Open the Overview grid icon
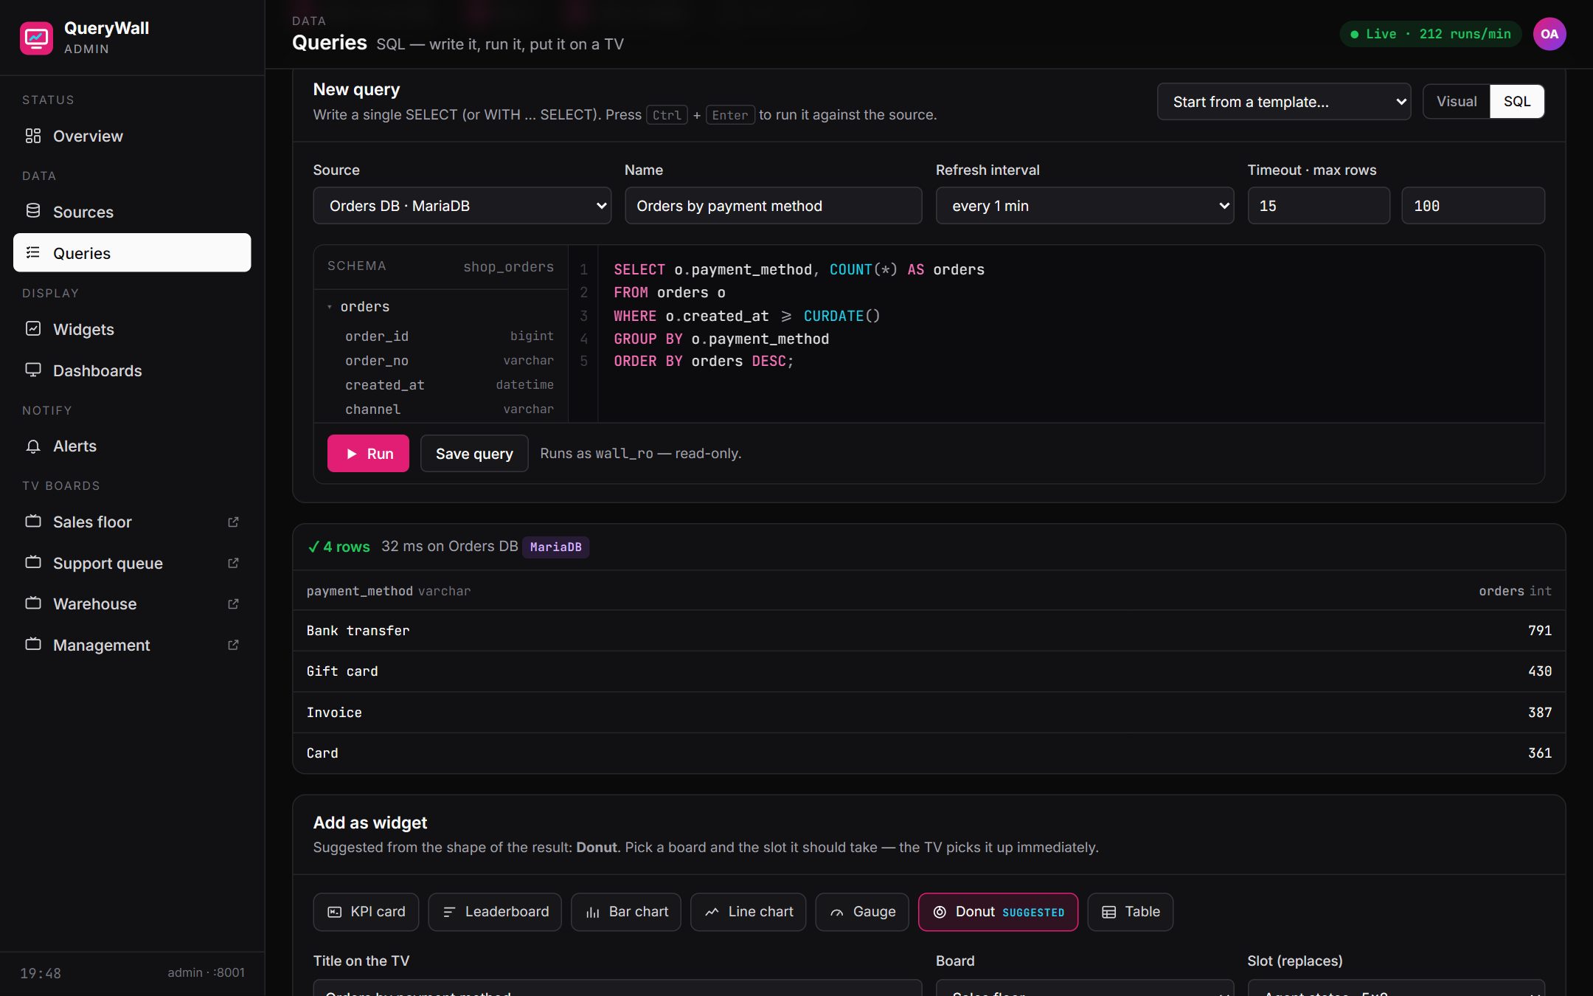This screenshot has width=1593, height=996. coord(33,136)
